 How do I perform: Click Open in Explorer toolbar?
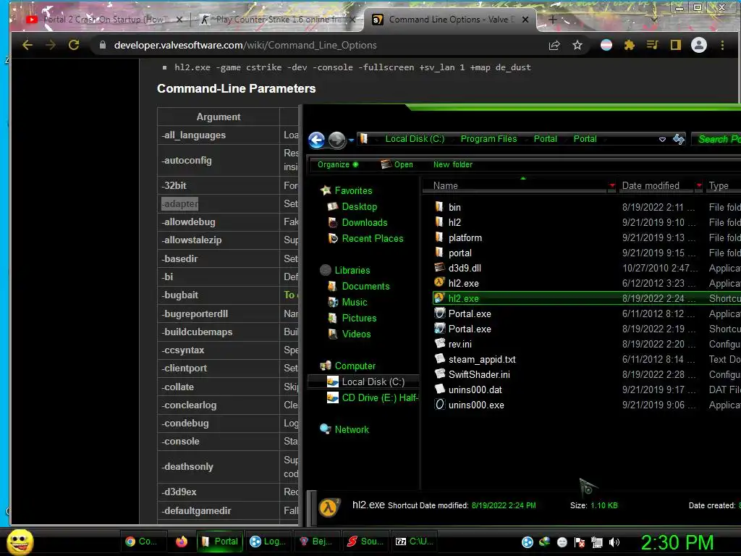pos(397,164)
